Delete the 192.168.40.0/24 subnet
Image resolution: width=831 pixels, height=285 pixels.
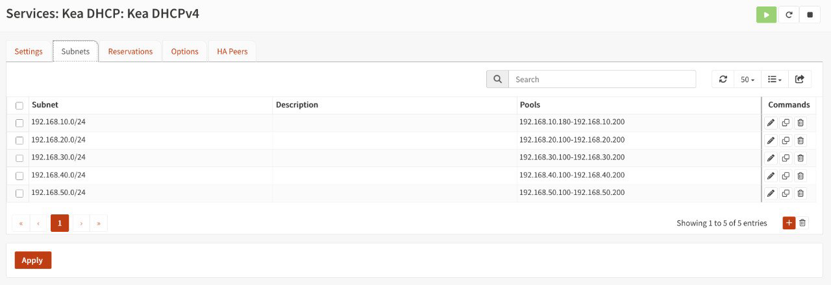click(x=800, y=176)
